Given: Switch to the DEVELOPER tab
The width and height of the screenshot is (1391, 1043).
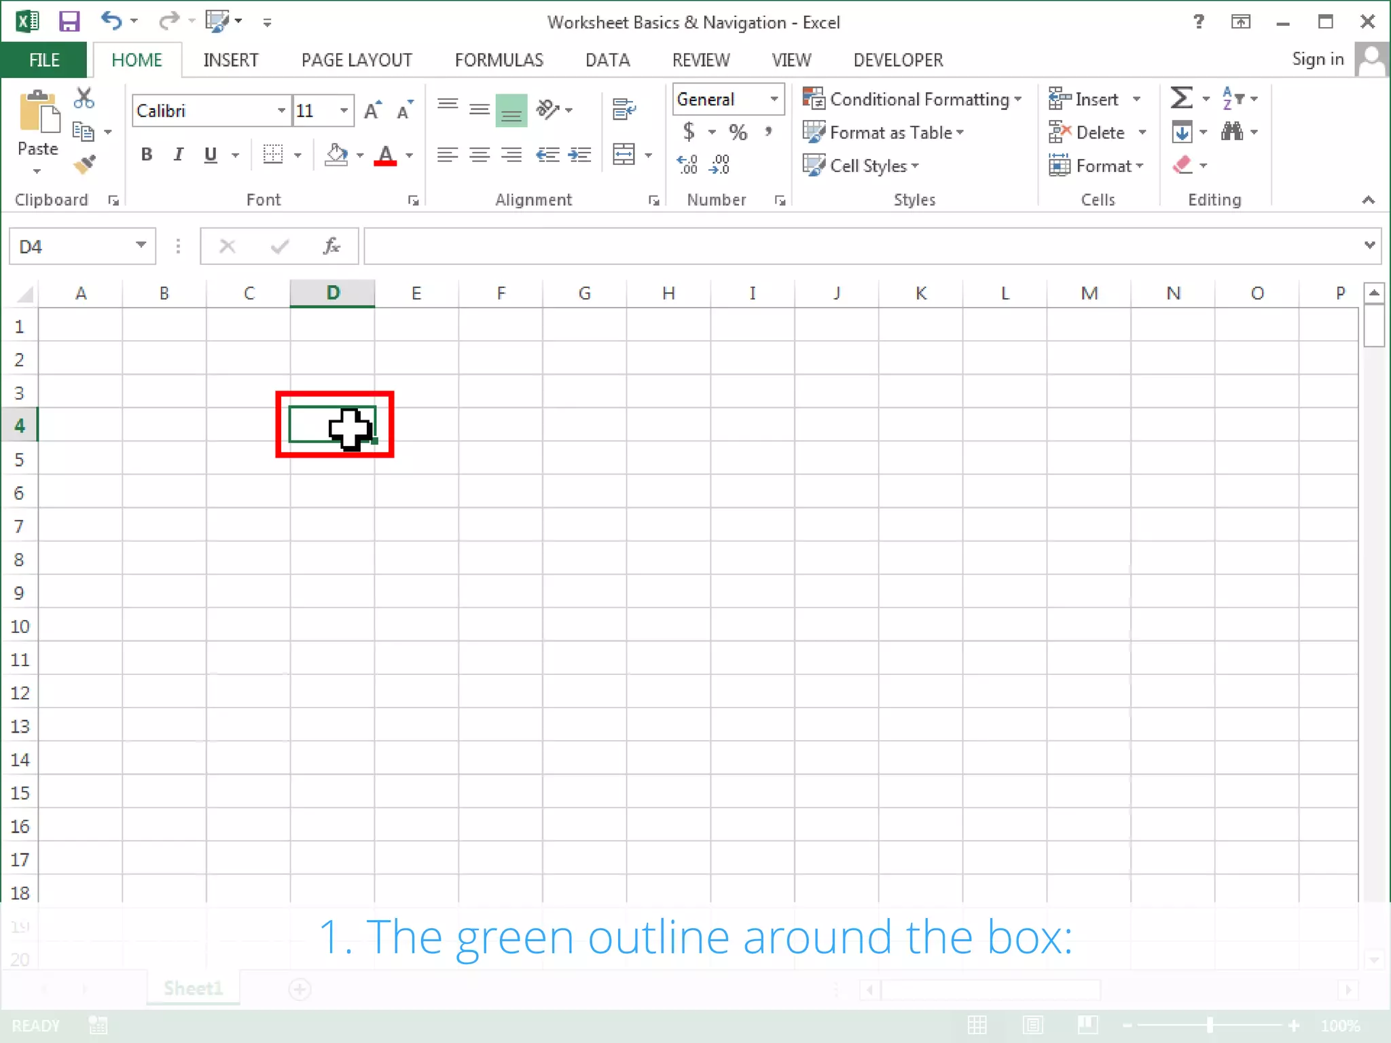Looking at the screenshot, I should 898,60.
